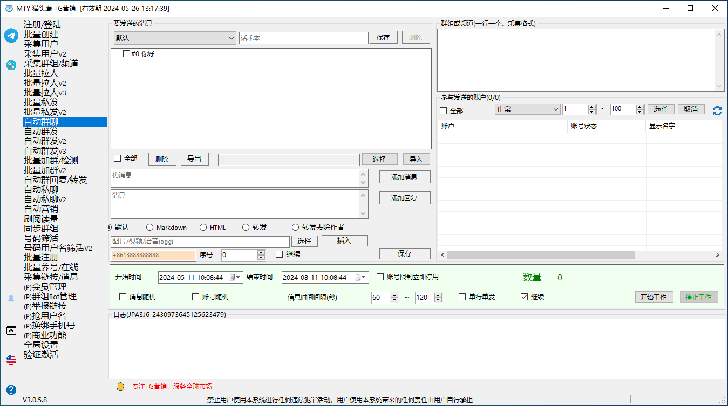Toggle the 账号限制立即停用 checkbox

pyautogui.click(x=380, y=277)
